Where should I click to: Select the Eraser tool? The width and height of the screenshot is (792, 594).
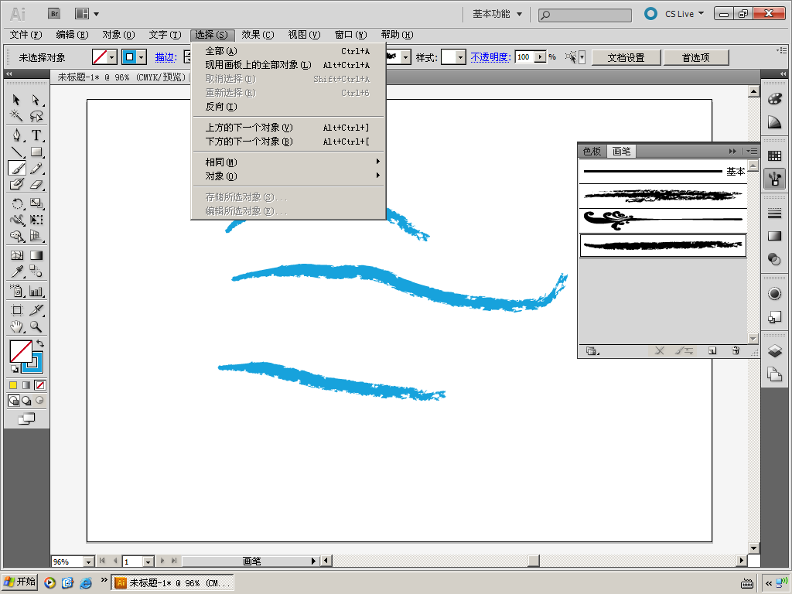pos(36,184)
